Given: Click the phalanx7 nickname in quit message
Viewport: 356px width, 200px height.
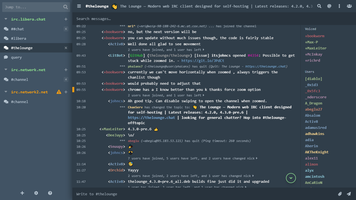Looking at the screenshot, I should [x=135, y=67].
